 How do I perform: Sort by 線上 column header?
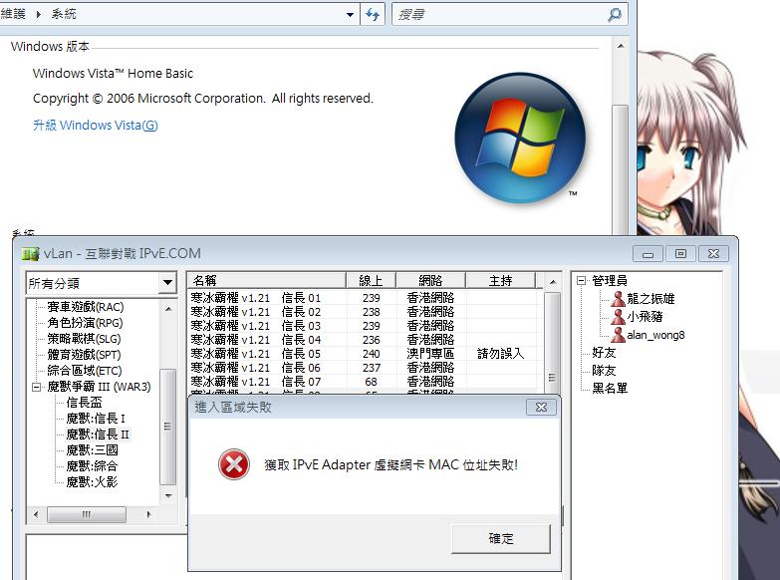click(x=372, y=281)
